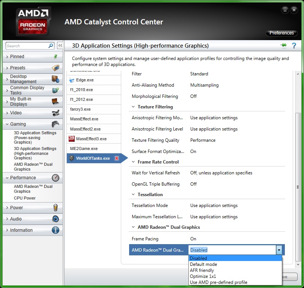Expand the Presets section
This screenshot has height=288, width=304.
(x=7, y=68)
